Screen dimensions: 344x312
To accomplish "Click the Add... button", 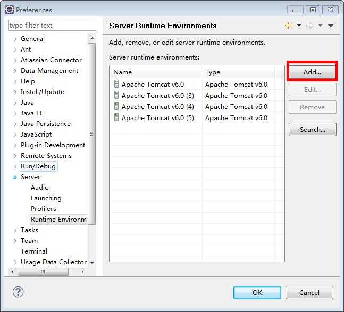I will pos(312,72).
